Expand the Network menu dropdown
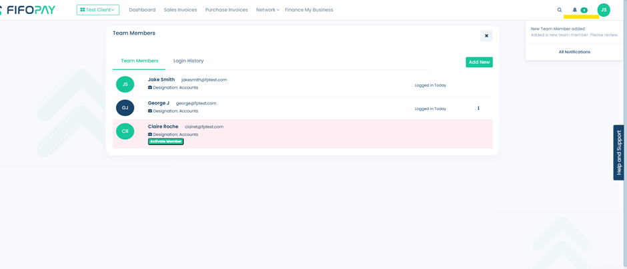The width and height of the screenshot is (627, 269). (x=267, y=10)
